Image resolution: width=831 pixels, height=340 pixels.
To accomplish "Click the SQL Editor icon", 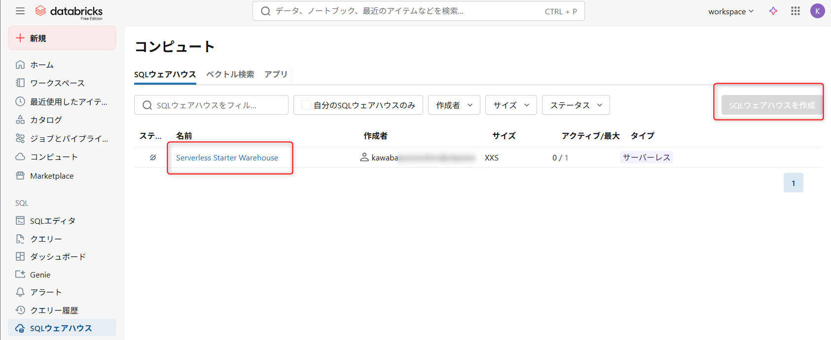I will 20,220.
